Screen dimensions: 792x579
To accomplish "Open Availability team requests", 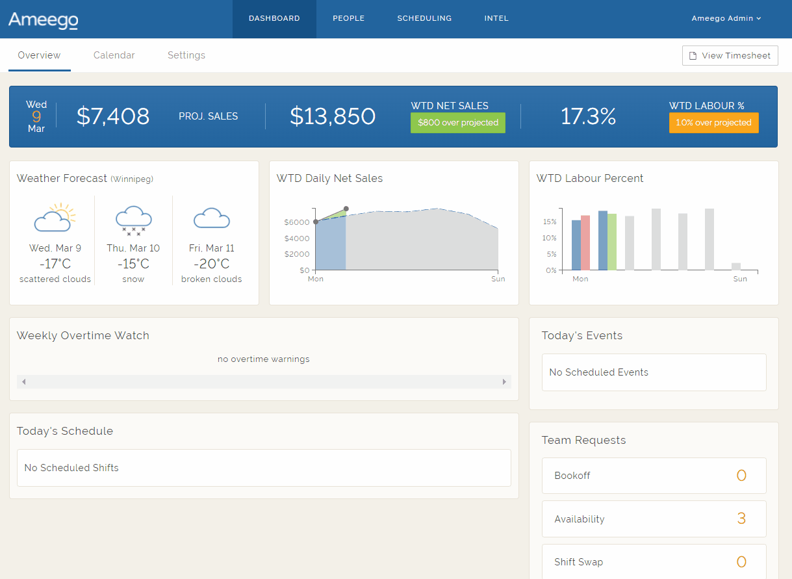I will [654, 519].
